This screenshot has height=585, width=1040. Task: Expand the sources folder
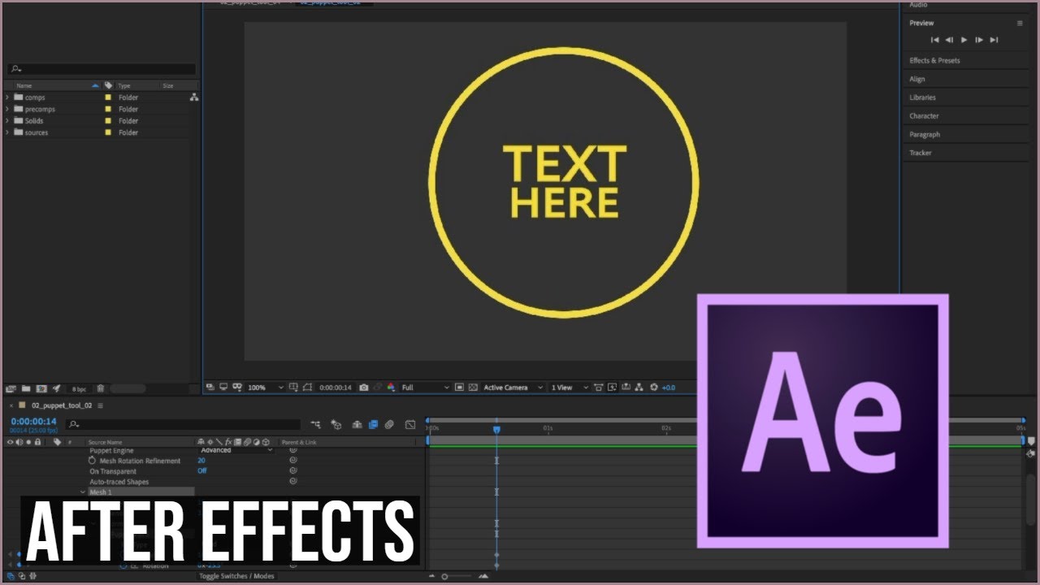click(8, 132)
